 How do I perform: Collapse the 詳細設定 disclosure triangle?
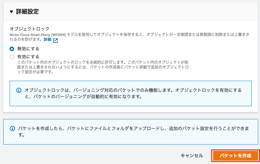[11, 12]
